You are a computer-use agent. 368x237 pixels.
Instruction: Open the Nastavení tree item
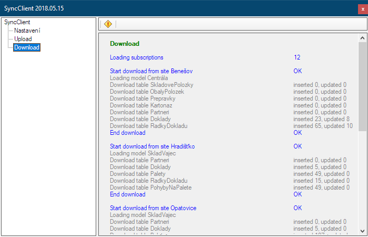coord(27,31)
